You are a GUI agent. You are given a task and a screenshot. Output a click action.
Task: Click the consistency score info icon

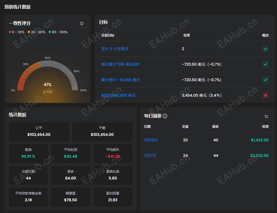82,23
